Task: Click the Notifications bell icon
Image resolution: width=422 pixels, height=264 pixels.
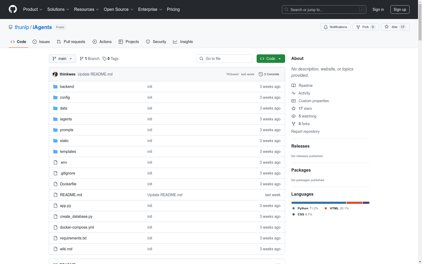Action: [326, 27]
